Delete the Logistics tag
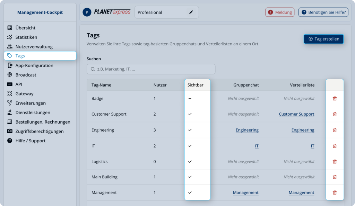The image size is (355, 206). [335, 161]
